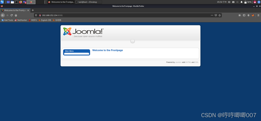This screenshot has width=261, height=121.
Task: Go to the Firefox home page
Action: (x=16, y=15)
